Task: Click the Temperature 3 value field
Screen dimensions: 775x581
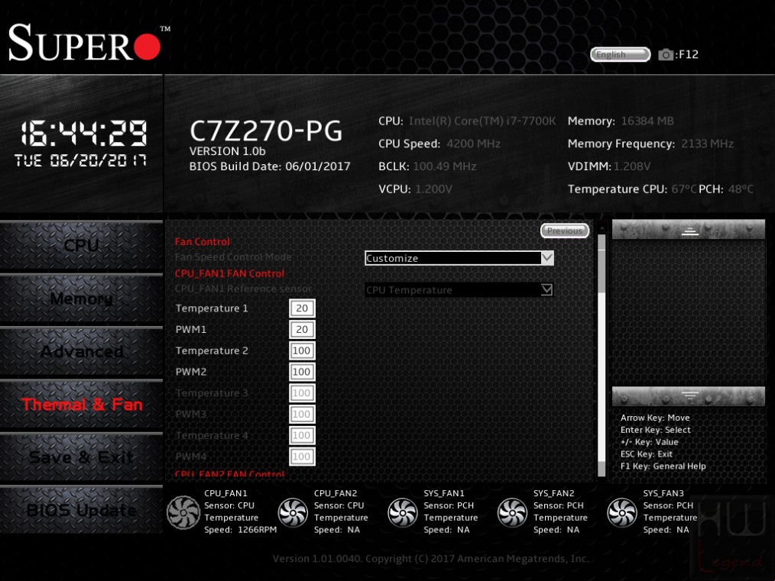Action: click(x=302, y=393)
